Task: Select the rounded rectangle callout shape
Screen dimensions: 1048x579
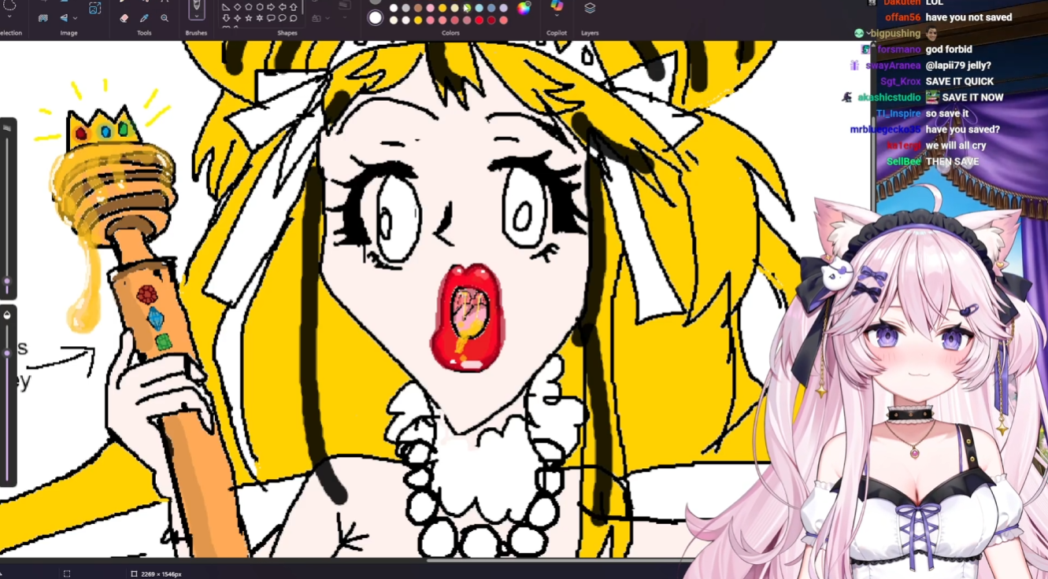Action: [x=271, y=18]
